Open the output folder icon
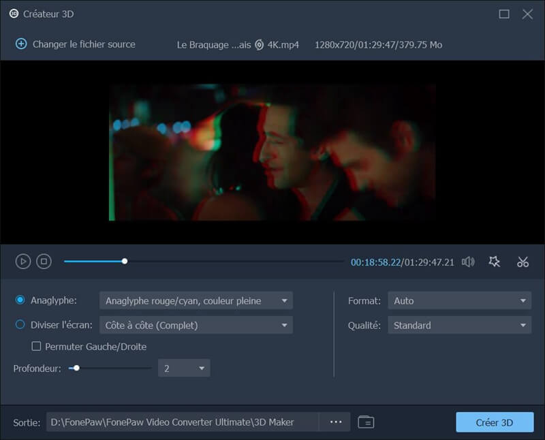 click(x=366, y=422)
